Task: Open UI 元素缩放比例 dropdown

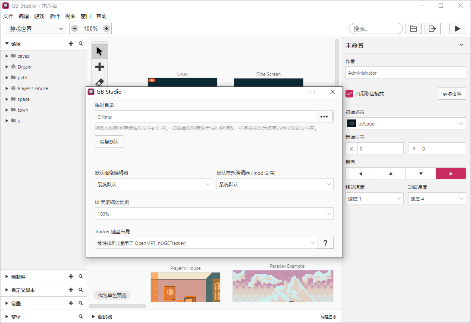Action: [x=214, y=213]
